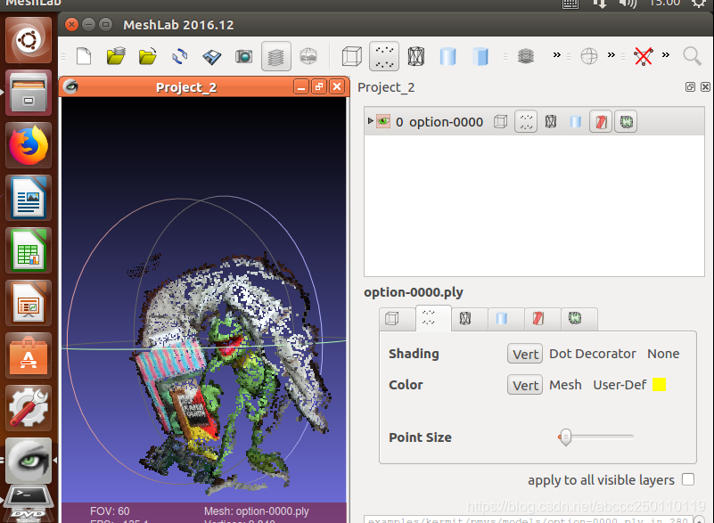Toggle points display on option-0000 layer row
714x523 pixels.
(526, 122)
